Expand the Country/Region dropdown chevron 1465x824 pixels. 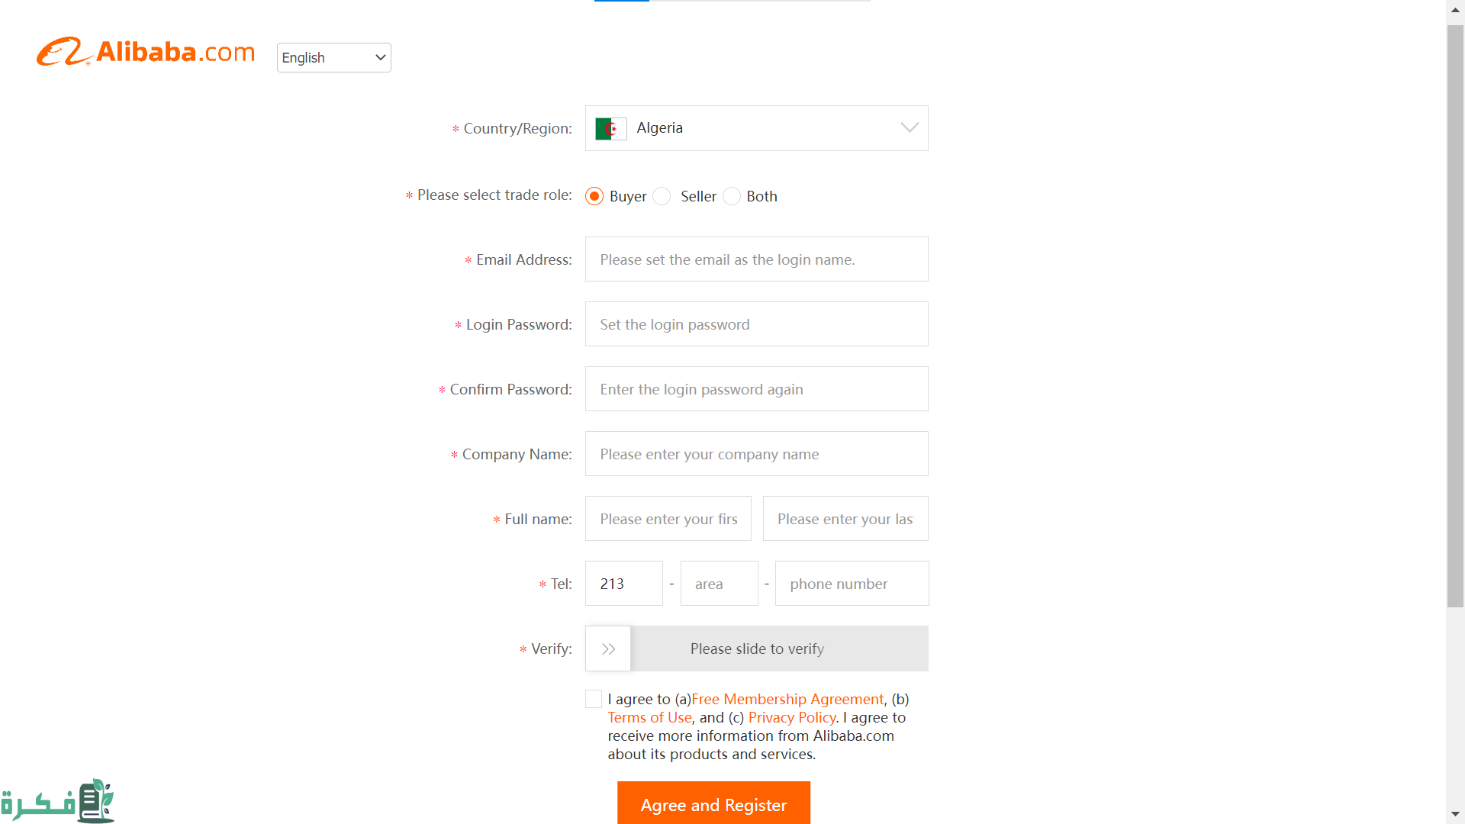pos(909,128)
